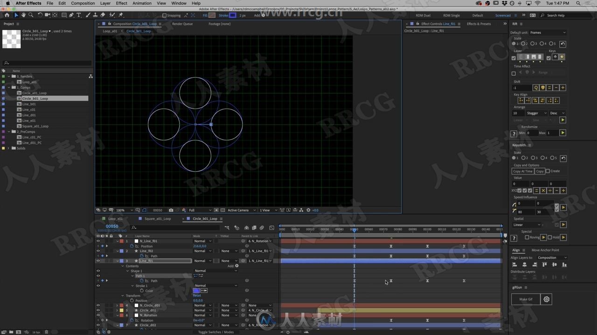The image size is (597, 335).
Task: Open the Full resolution dropdown
Action: pos(200,210)
